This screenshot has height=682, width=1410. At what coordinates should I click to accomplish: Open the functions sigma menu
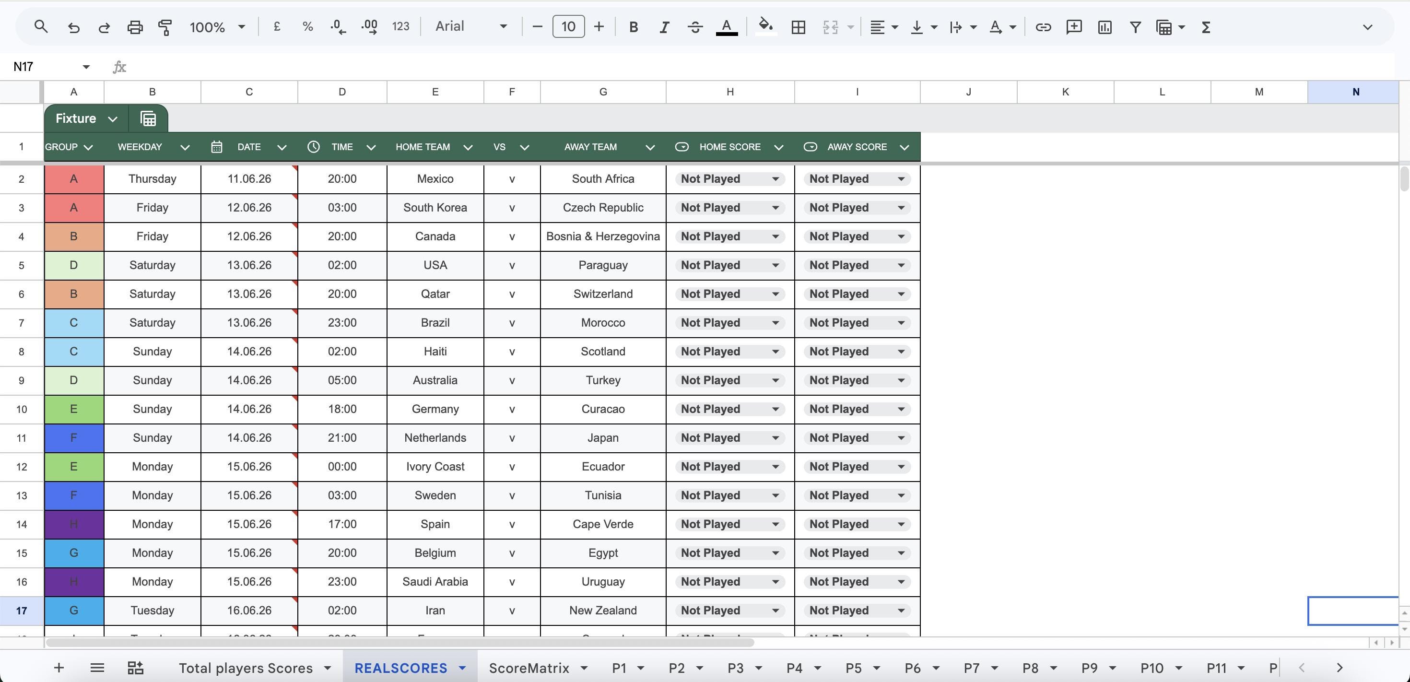point(1206,27)
